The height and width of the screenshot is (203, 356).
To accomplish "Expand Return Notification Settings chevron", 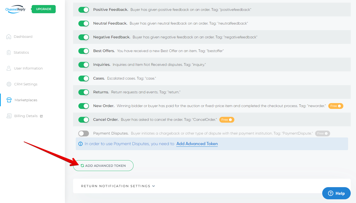I will 154,186.
